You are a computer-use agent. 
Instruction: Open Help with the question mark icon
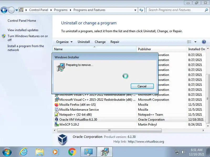click(204, 42)
